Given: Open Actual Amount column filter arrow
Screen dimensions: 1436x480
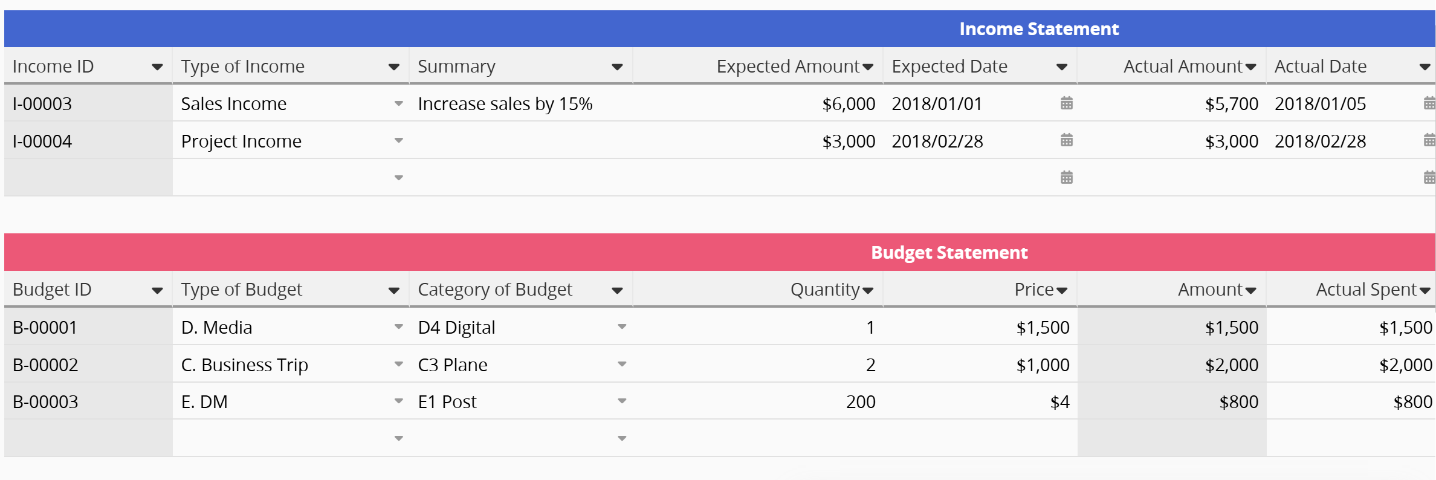Looking at the screenshot, I should (1251, 67).
